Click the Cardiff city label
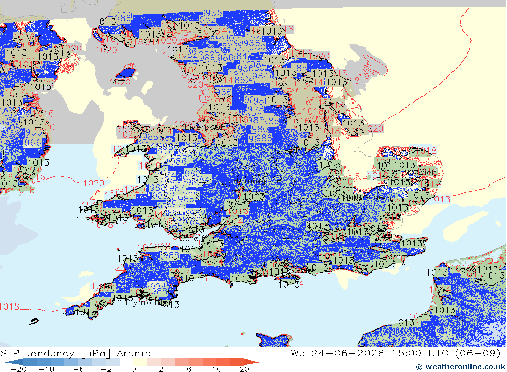The image size is (507, 372). (x=193, y=239)
